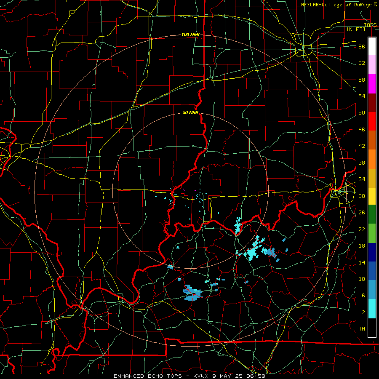Click the '50 NMI' range ring label
Image resolution: width=379 pixels, height=379 pixels.
(x=190, y=112)
